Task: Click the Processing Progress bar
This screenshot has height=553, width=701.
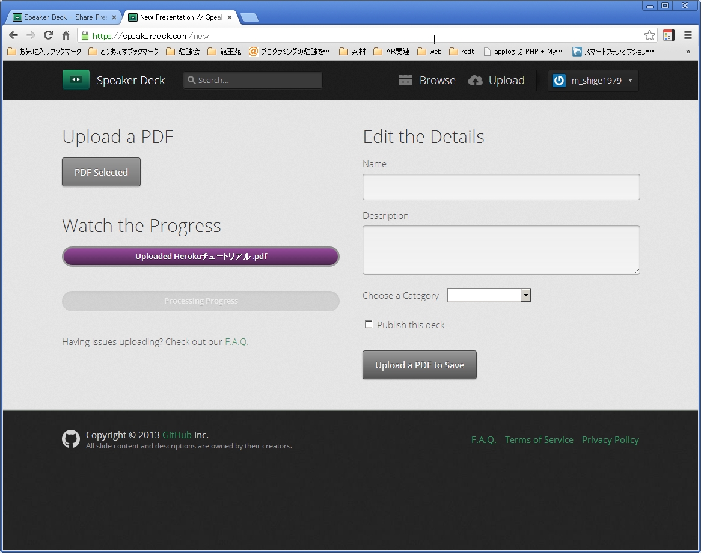Action: (201, 301)
